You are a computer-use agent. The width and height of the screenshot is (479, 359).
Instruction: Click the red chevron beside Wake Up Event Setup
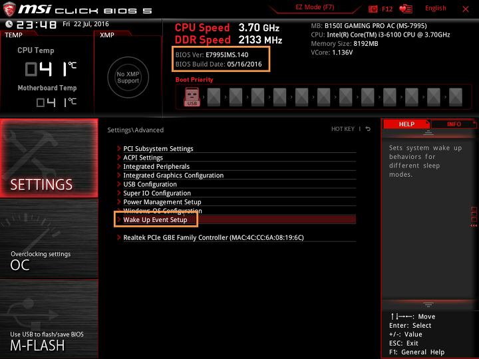click(119, 219)
